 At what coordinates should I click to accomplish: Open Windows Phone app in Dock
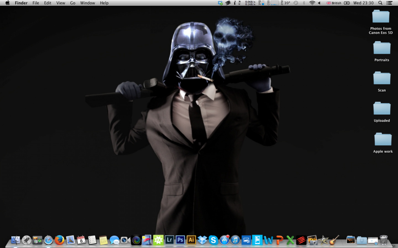(x=257, y=240)
